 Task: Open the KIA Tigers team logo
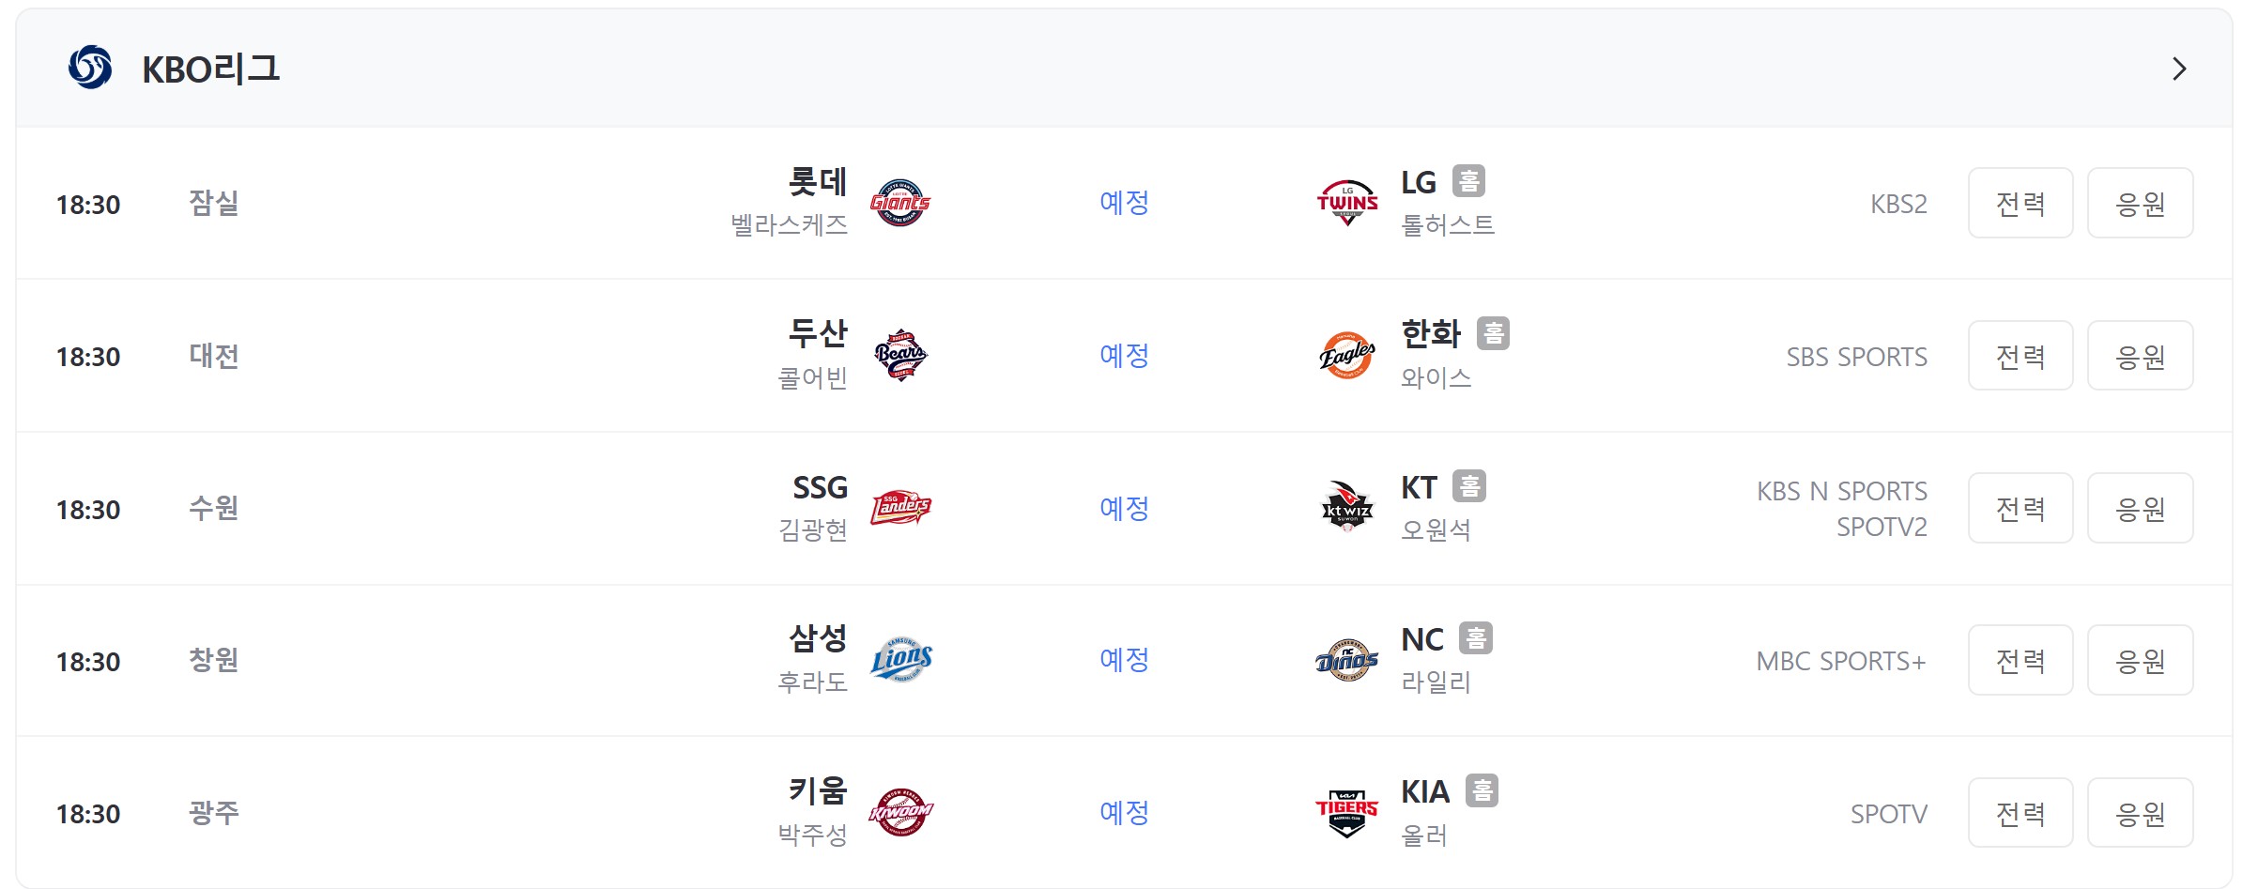1347,813
